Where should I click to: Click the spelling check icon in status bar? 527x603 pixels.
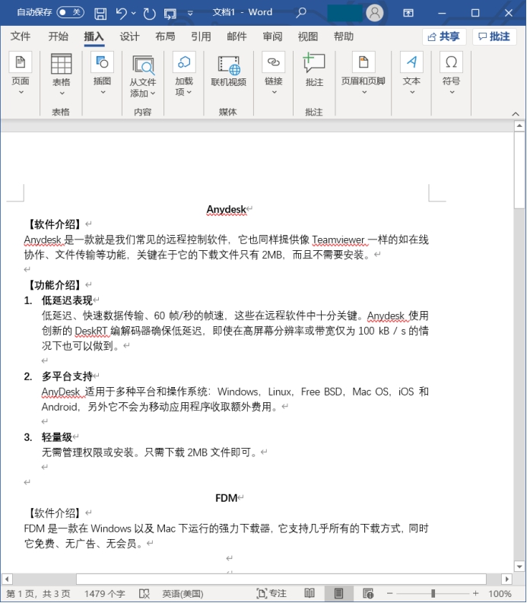(144, 594)
